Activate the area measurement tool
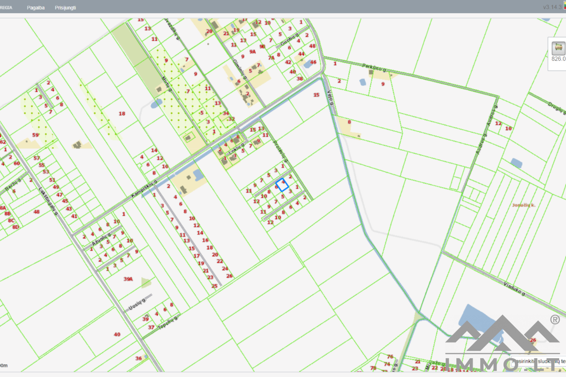This screenshot has width=566, height=377. pyautogui.click(x=558, y=48)
